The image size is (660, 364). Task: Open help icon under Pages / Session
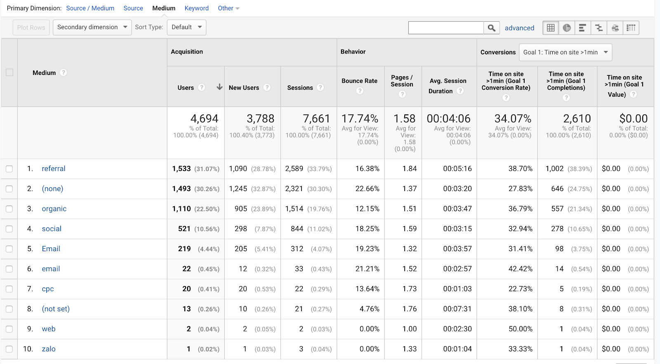point(402,94)
